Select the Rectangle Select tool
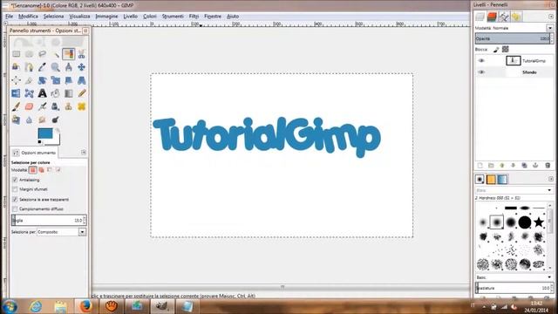The width and height of the screenshot is (558, 314). pos(16,54)
